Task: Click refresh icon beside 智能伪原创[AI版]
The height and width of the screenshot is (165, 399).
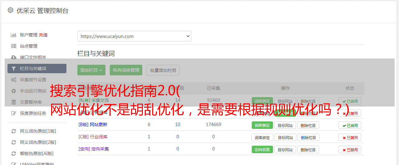Action: coord(14,153)
